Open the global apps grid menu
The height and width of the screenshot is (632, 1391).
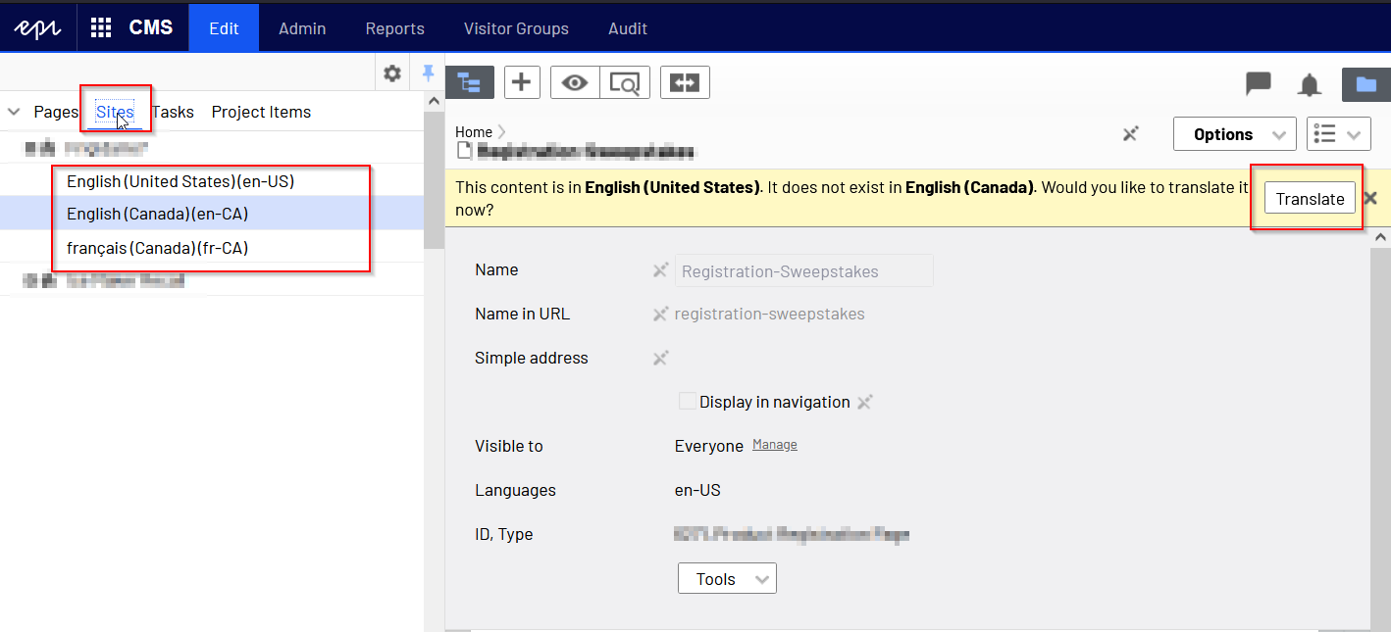coord(101,27)
